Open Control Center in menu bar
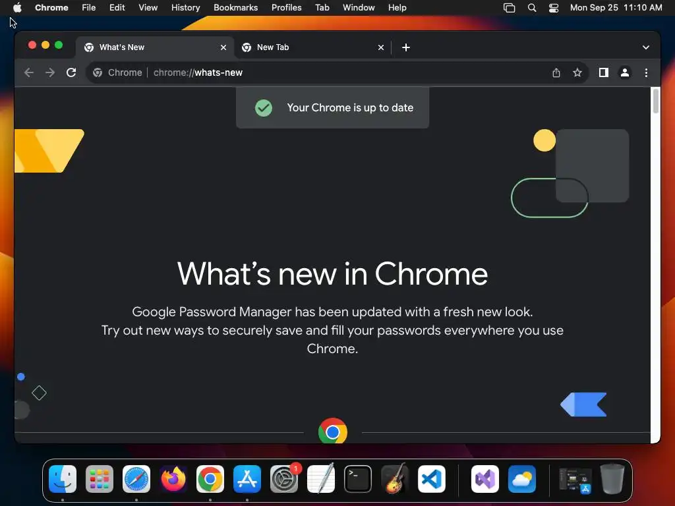Screen dimensions: 675x506 [x=554, y=8]
